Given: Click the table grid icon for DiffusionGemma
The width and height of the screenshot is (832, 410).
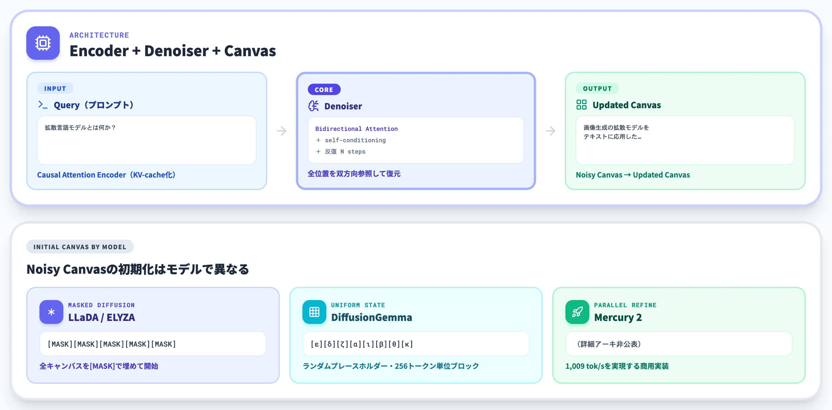Looking at the screenshot, I should [x=314, y=312].
